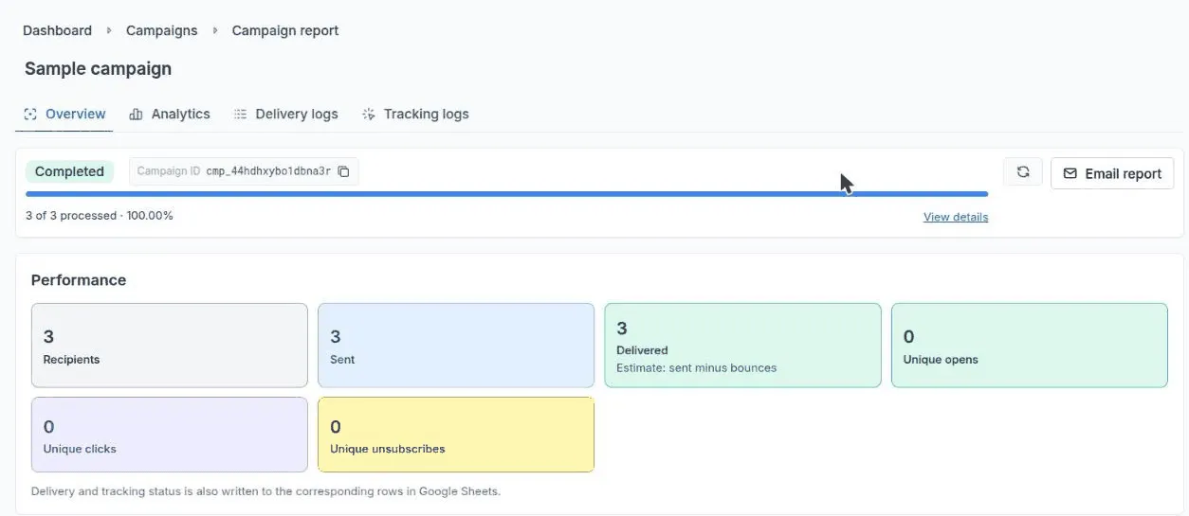
Task: Open the Tracking logs tab
Action: (415, 114)
